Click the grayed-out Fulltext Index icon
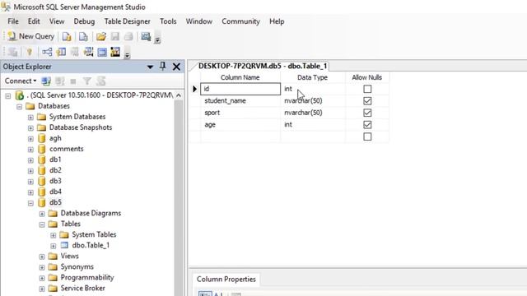This screenshot has width=527, height=296. click(75, 52)
